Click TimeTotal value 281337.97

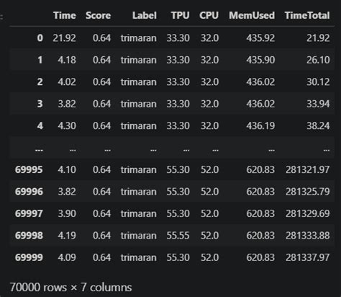click(x=307, y=257)
